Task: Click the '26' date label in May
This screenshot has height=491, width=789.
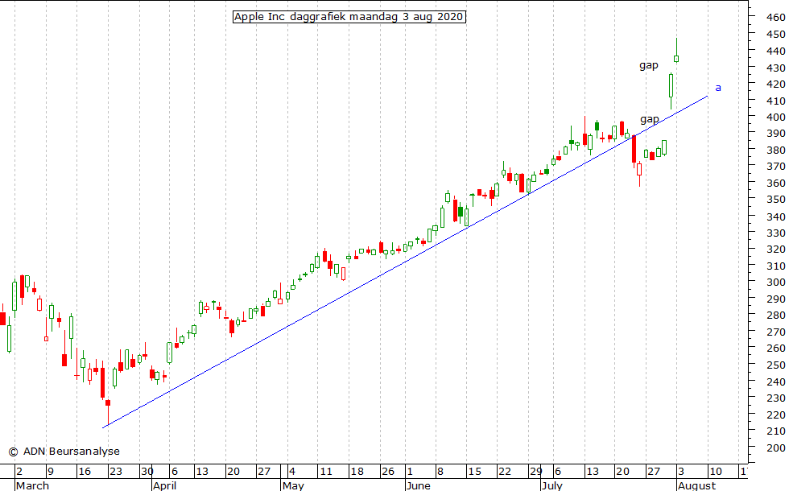Action: click(x=388, y=472)
